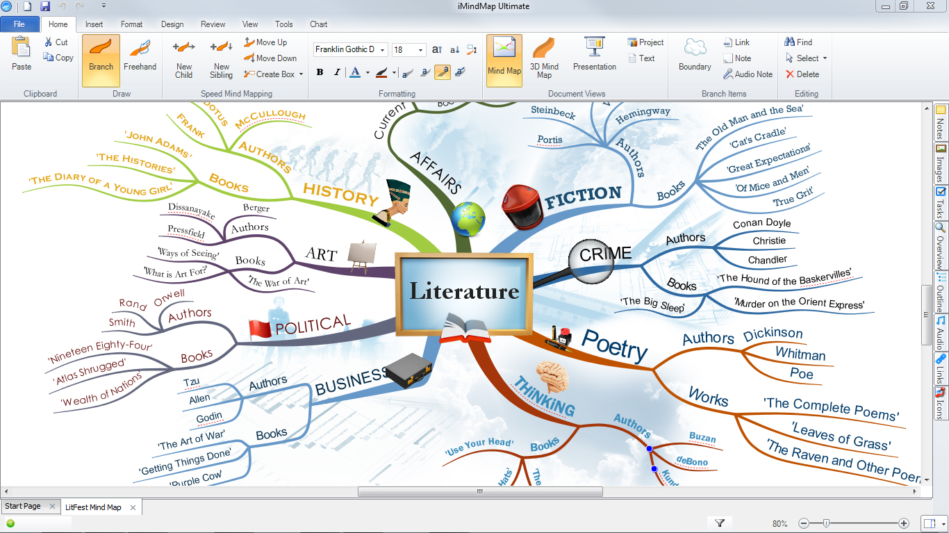Click Move Up in Speed Mind Mapping
The image size is (949, 533).
266,42
